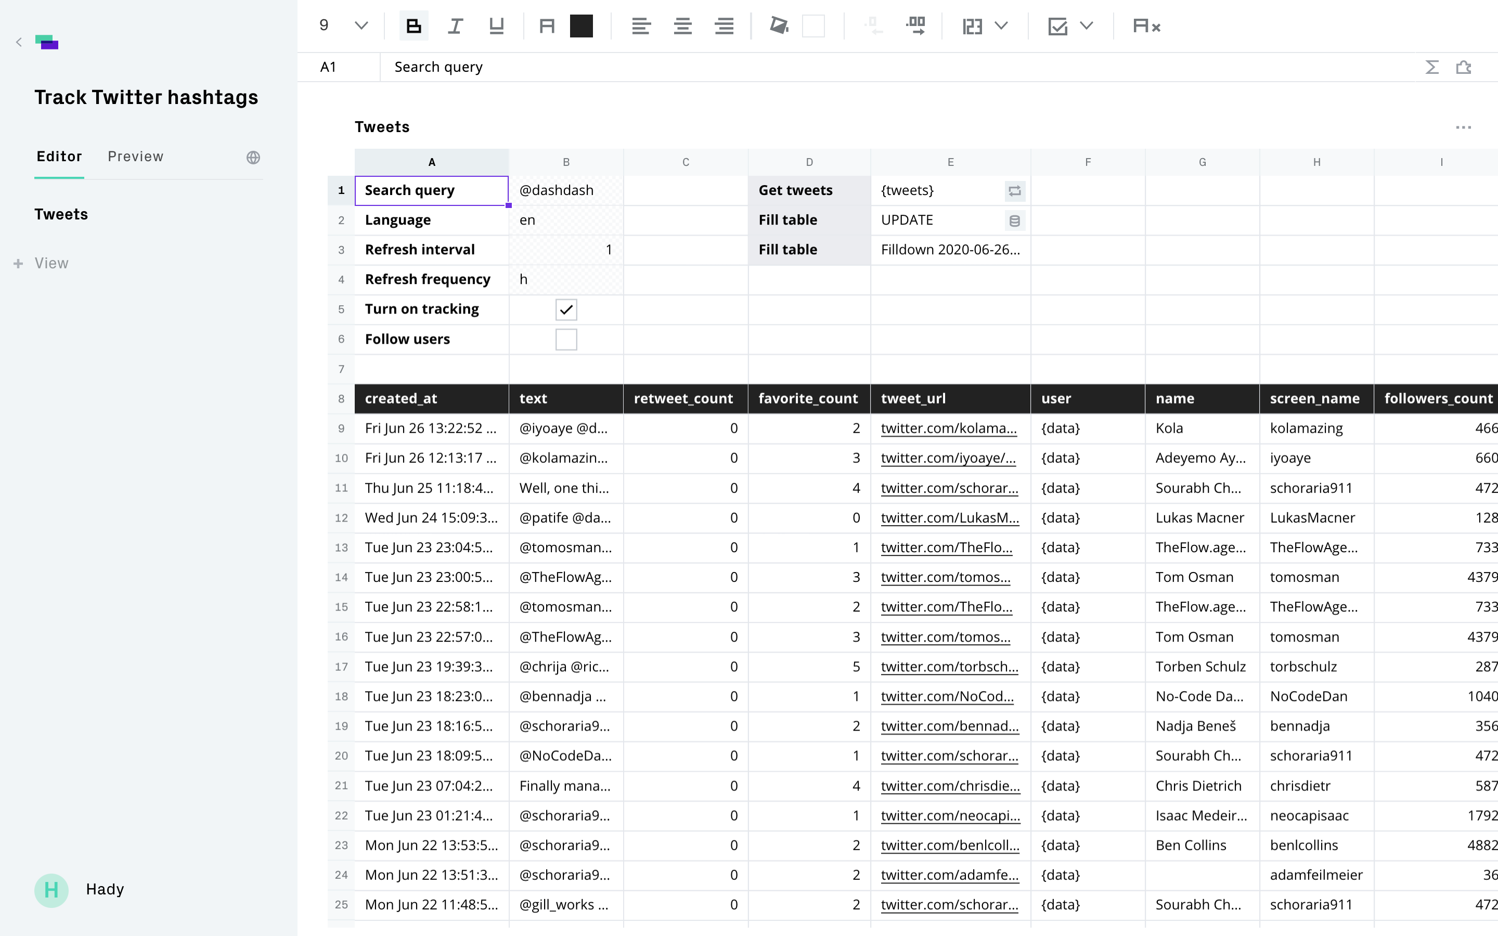The height and width of the screenshot is (936, 1498).
Task: Align text center
Action: click(683, 26)
